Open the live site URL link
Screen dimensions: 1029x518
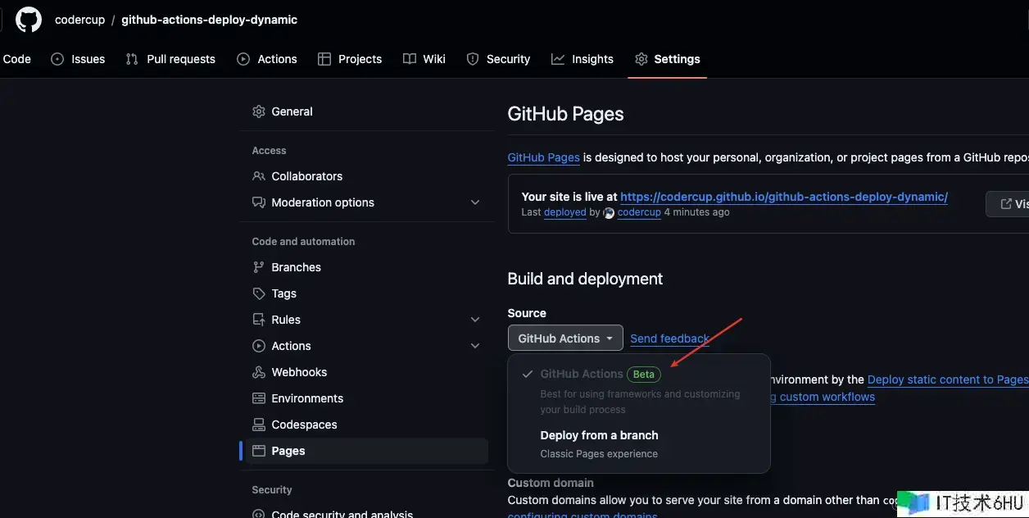click(x=783, y=197)
